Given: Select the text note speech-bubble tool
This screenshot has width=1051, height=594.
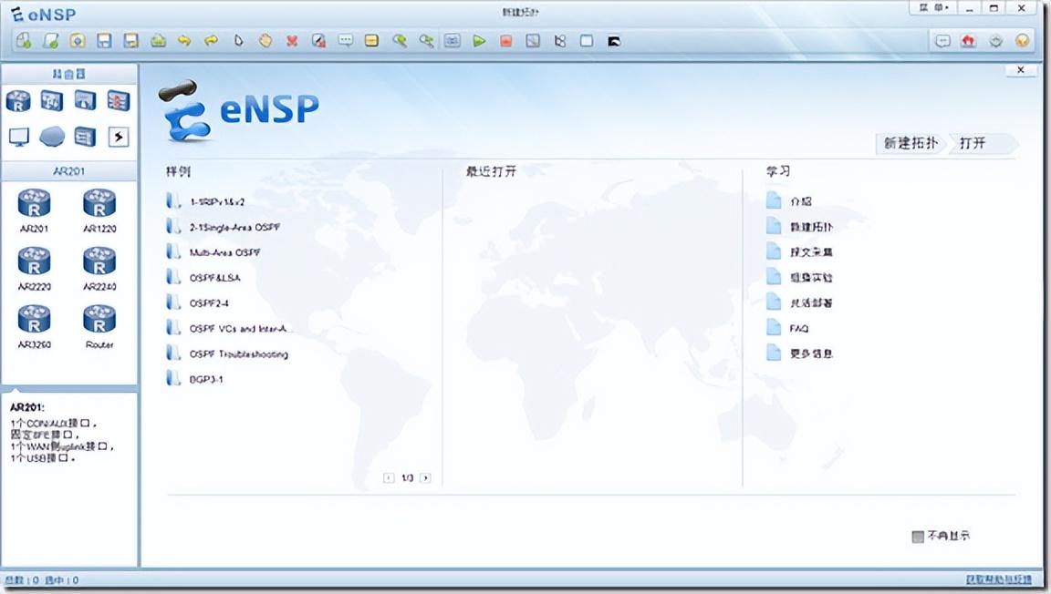Looking at the screenshot, I should (345, 41).
